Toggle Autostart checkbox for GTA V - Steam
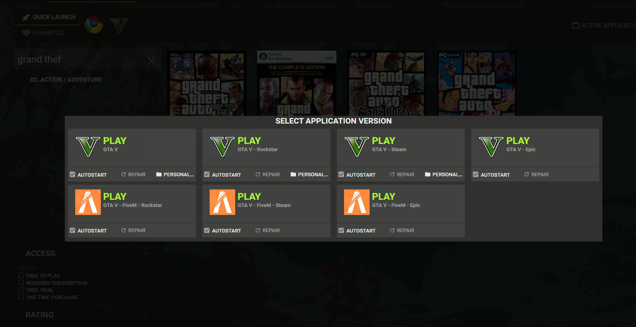The image size is (636, 327). coord(341,174)
